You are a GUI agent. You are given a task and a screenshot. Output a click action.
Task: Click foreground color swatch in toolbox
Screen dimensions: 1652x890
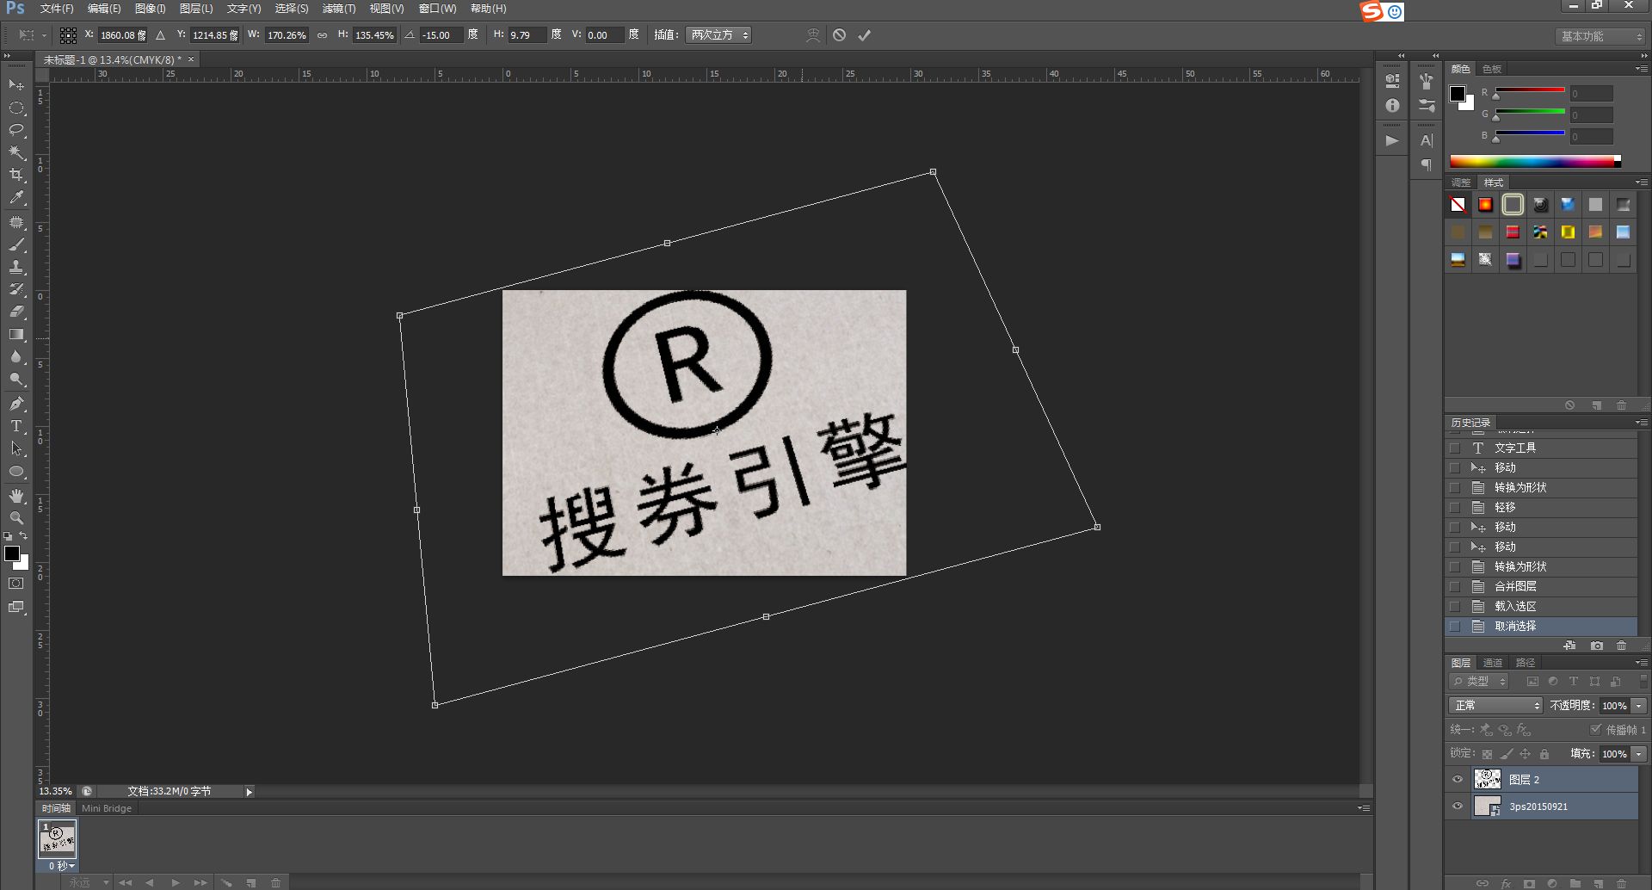coord(11,553)
